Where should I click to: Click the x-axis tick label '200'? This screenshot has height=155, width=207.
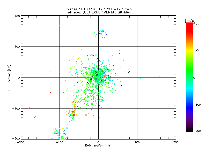(x=176, y=142)
